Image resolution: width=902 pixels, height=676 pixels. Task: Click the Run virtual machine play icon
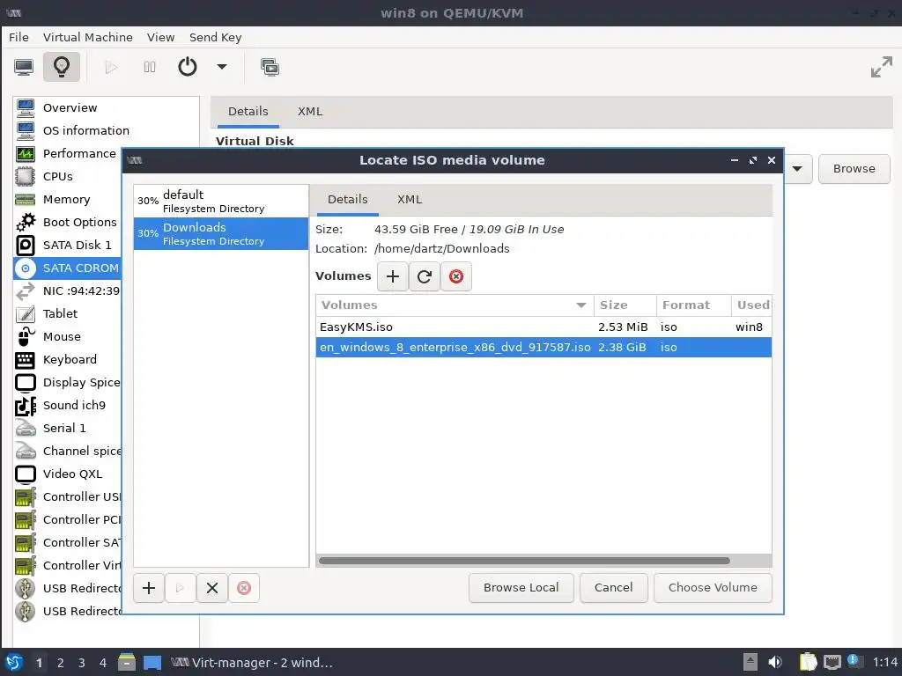tap(111, 67)
